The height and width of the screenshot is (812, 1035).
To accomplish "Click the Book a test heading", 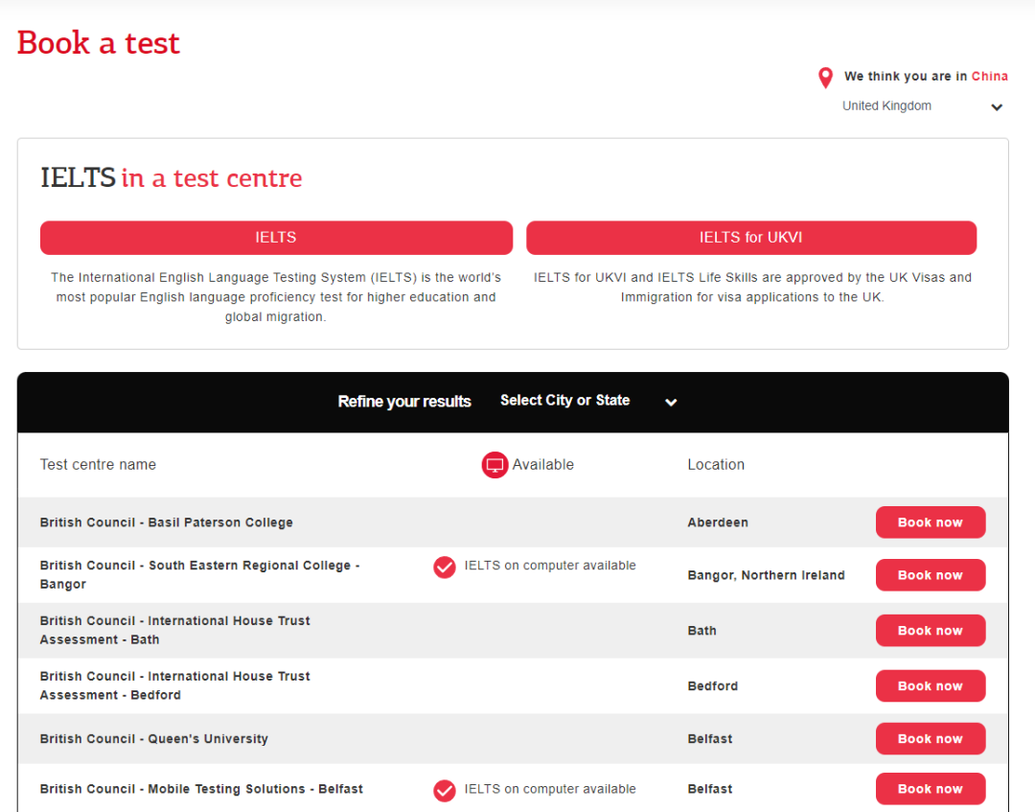I will click(x=99, y=43).
